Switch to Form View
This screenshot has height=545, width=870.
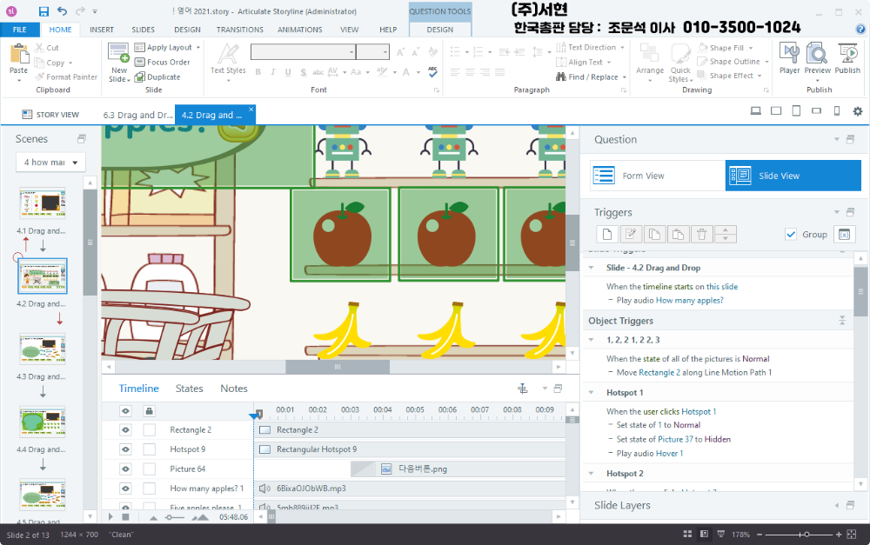[658, 176]
